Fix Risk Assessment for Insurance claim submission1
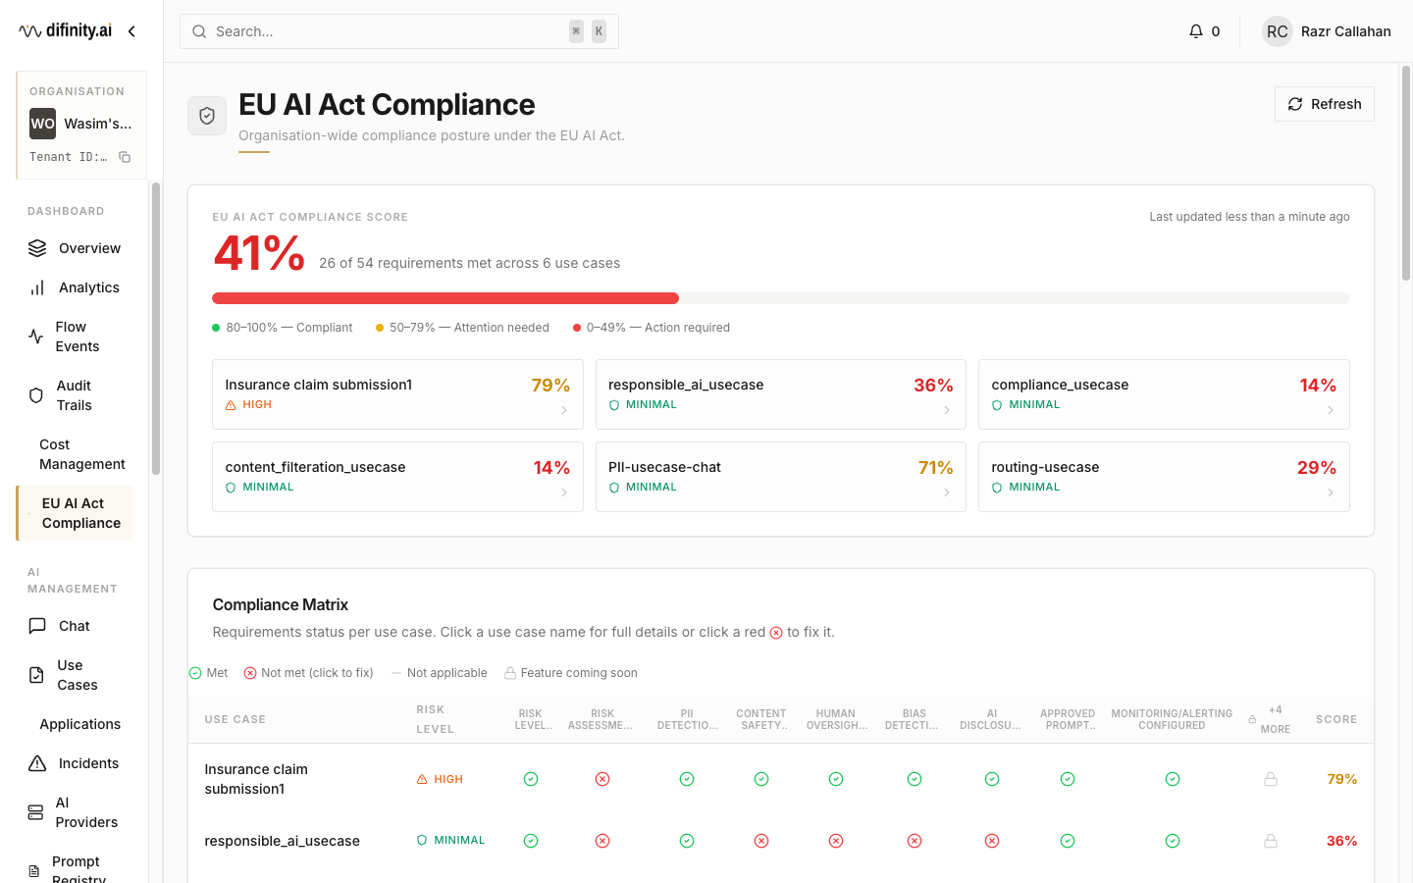This screenshot has width=1413, height=883. point(602,779)
